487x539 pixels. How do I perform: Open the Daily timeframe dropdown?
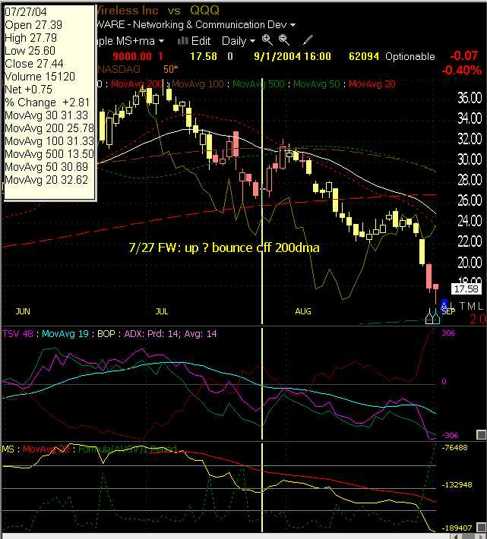click(x=238, y=41)
